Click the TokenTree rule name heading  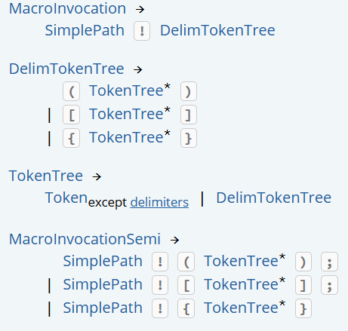click(46, 176)
